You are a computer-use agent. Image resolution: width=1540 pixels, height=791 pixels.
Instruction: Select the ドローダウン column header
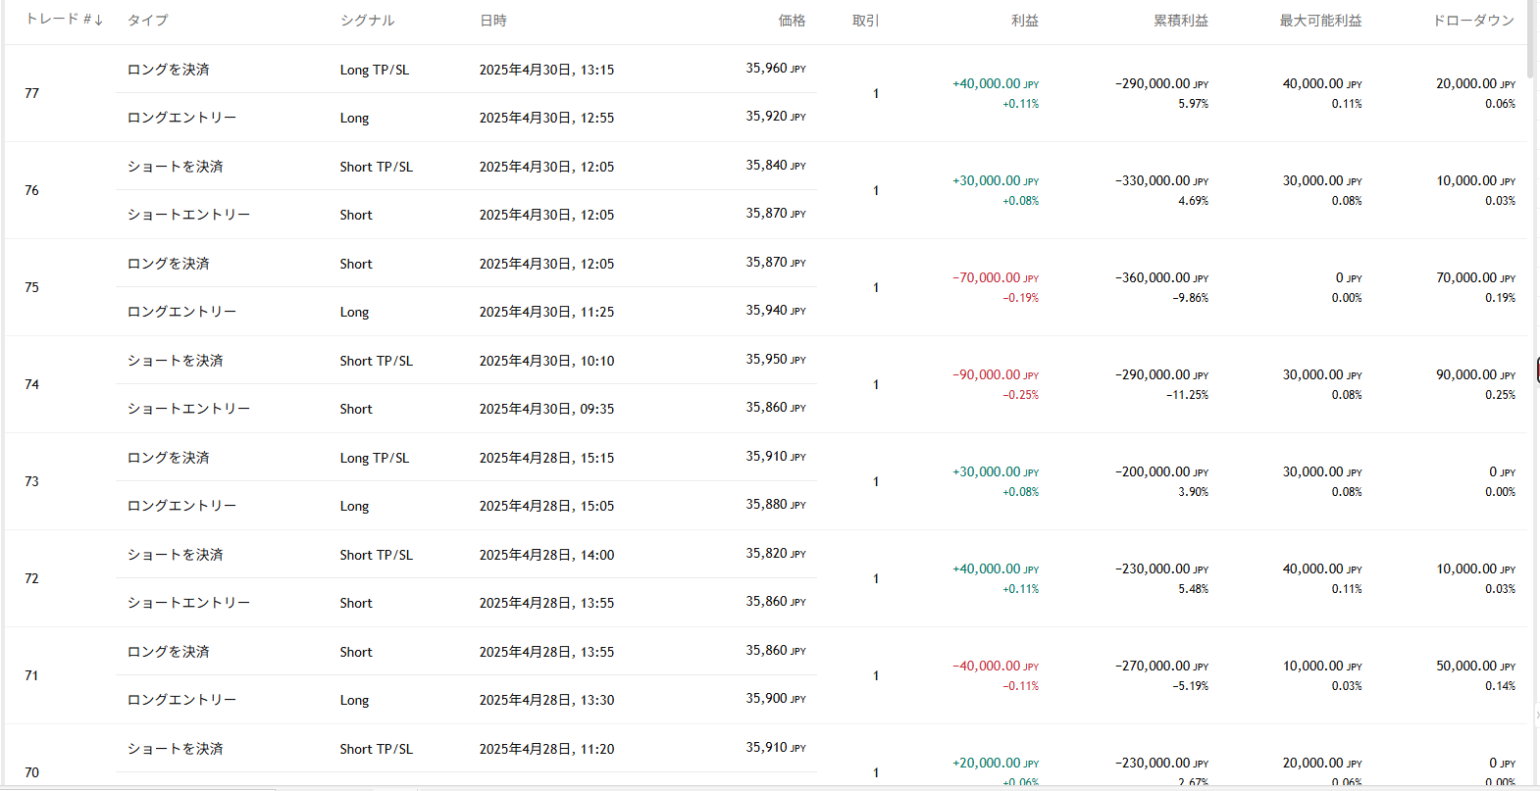1473,21
